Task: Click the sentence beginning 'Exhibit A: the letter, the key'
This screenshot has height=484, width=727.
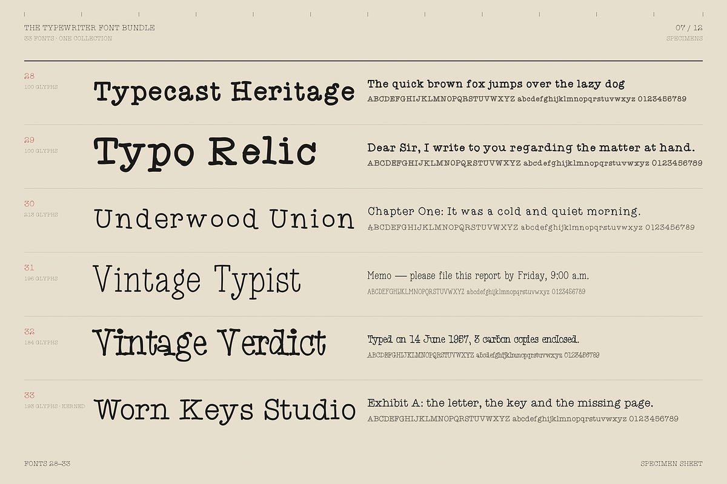Action: coord(510,404)
